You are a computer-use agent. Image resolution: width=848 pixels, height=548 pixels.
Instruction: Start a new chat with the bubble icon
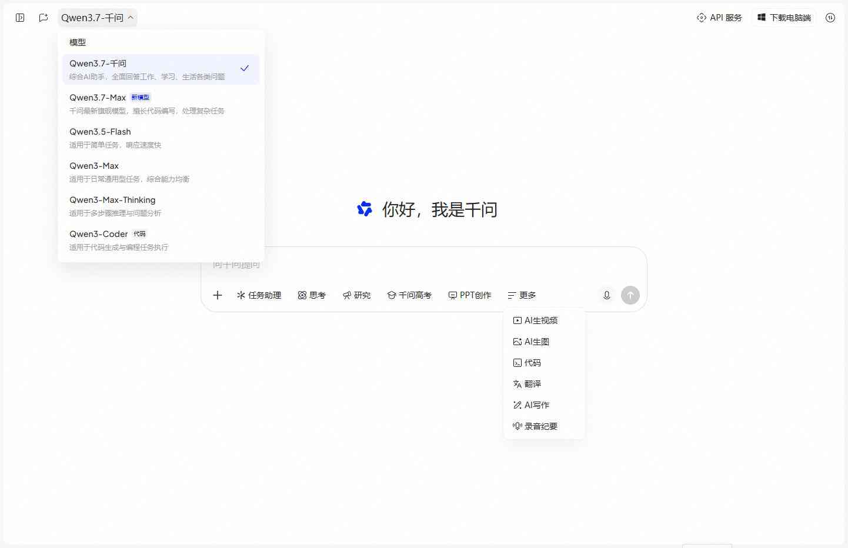[x=44, y=18]
